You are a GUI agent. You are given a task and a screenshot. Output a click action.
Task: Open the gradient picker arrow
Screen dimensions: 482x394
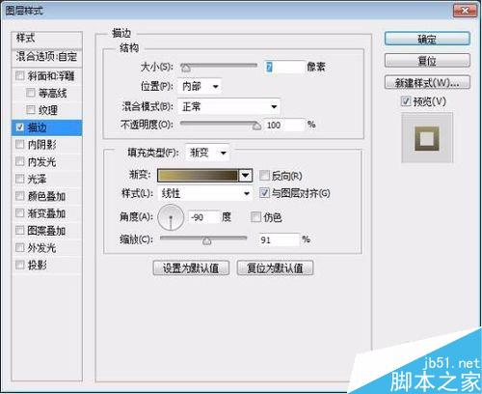point(246,176)
